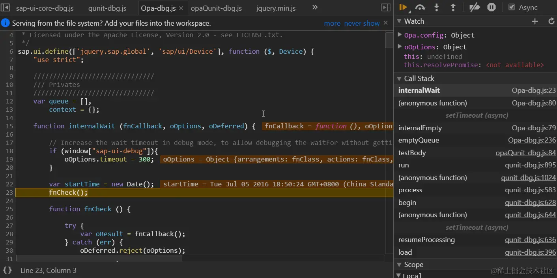
Task: Open the opaQunit-dbg.js tab
Action: 216,8
